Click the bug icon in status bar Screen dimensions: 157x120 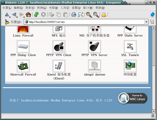point(153,116)
